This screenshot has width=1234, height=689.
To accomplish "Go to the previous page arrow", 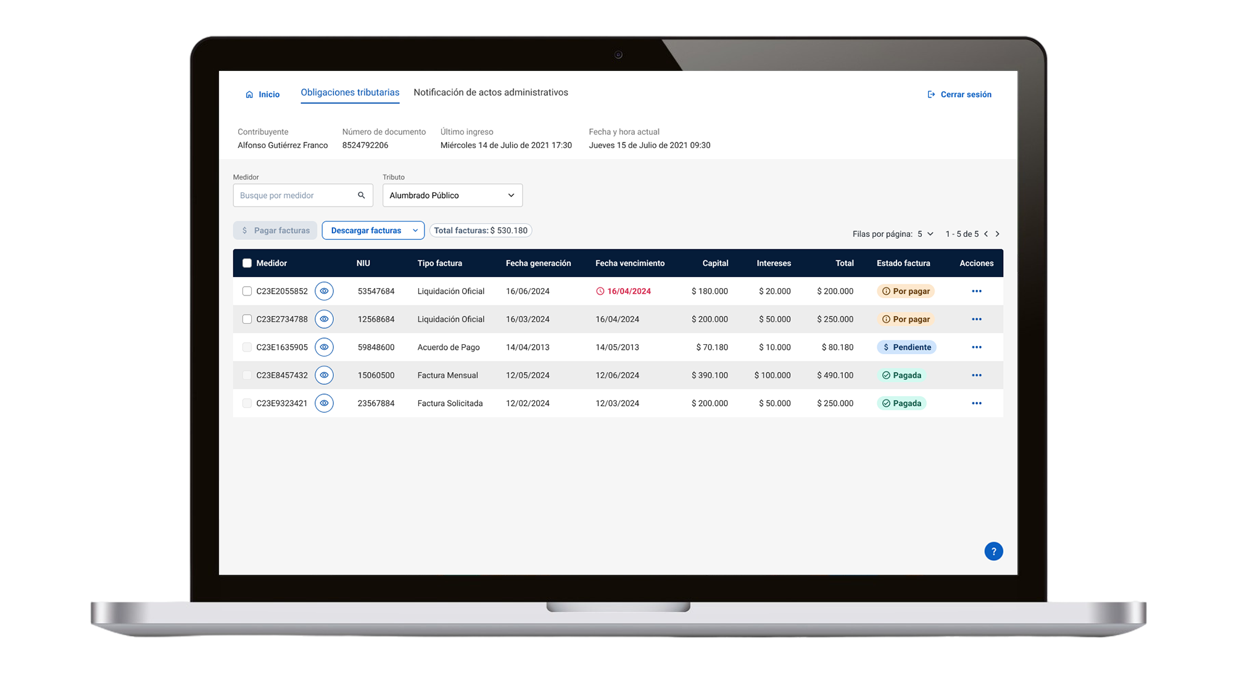I will [x=986, y=234].
